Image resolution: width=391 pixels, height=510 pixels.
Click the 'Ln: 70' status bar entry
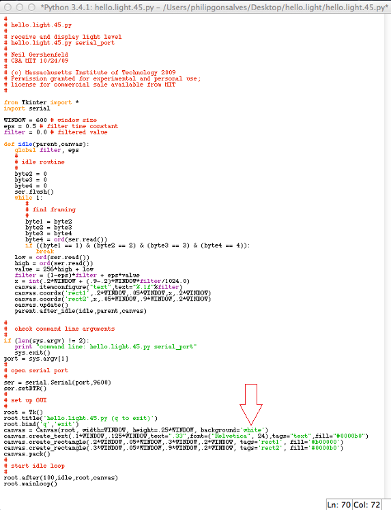[339, 505]
